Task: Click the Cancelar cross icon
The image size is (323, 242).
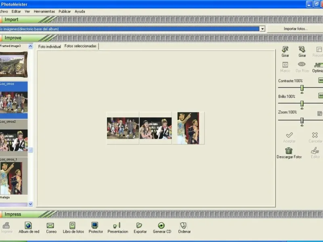Action: (315, 135)
